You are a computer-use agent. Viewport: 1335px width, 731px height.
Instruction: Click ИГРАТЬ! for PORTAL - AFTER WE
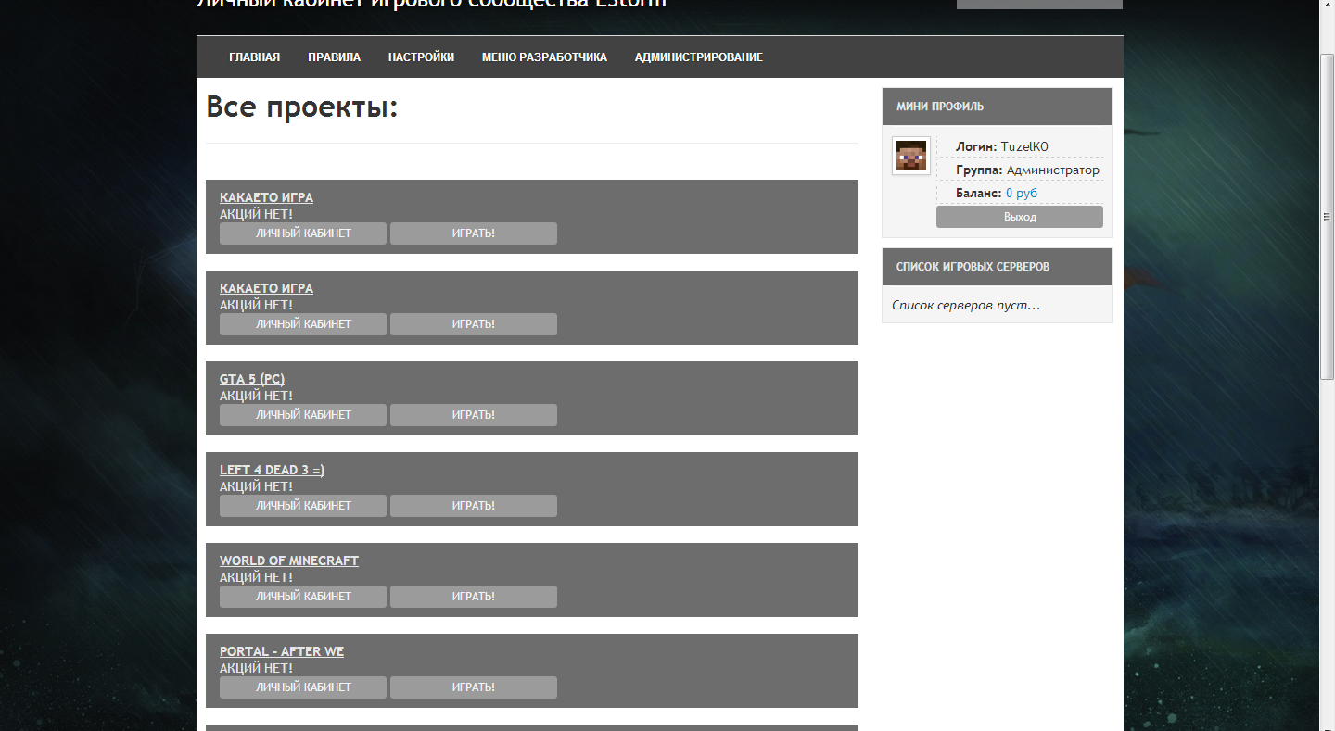(474, 687)
